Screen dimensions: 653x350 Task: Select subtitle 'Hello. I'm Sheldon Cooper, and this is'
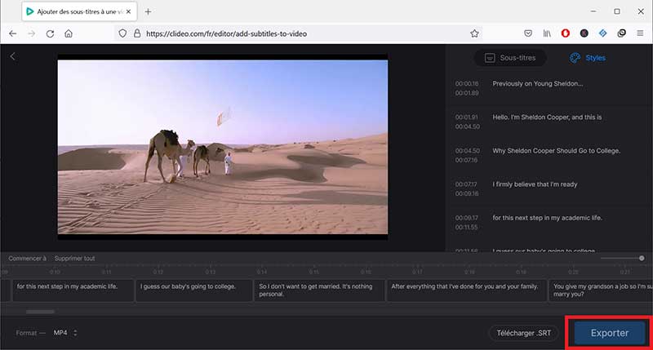click(547, 117)
